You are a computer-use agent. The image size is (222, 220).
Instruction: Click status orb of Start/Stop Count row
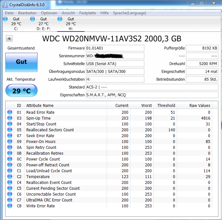pos(10,124)
